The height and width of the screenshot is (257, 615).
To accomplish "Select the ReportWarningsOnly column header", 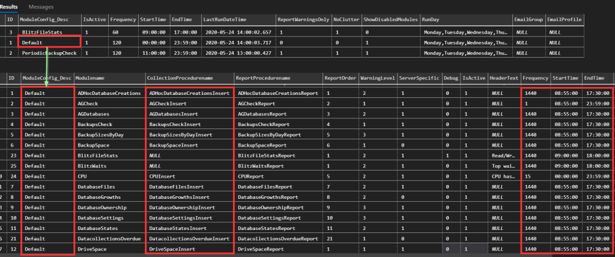I will [x=304, y=19].
